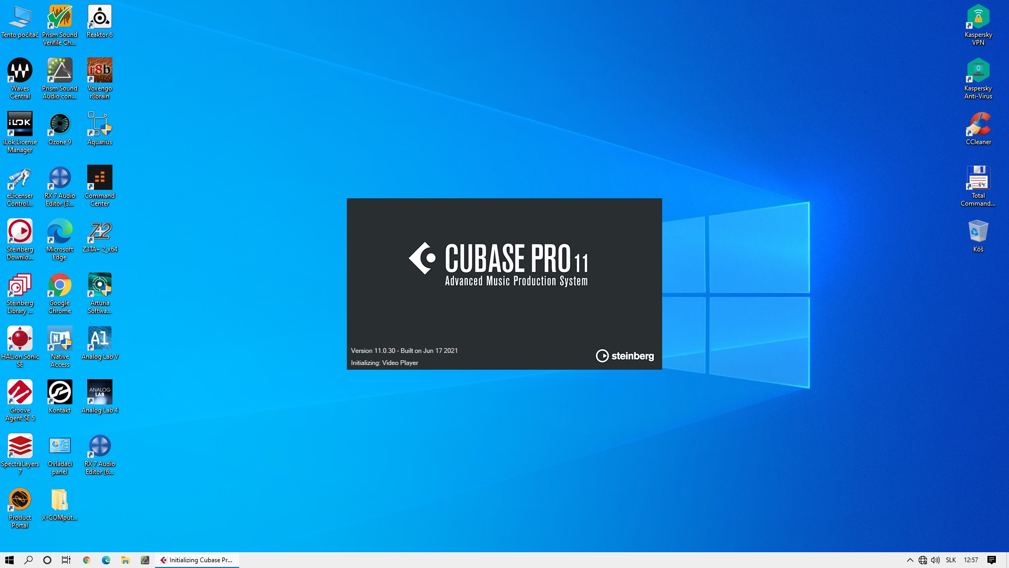
Task: Select the Kôš recycle bin icon
Action: [978, 236]
